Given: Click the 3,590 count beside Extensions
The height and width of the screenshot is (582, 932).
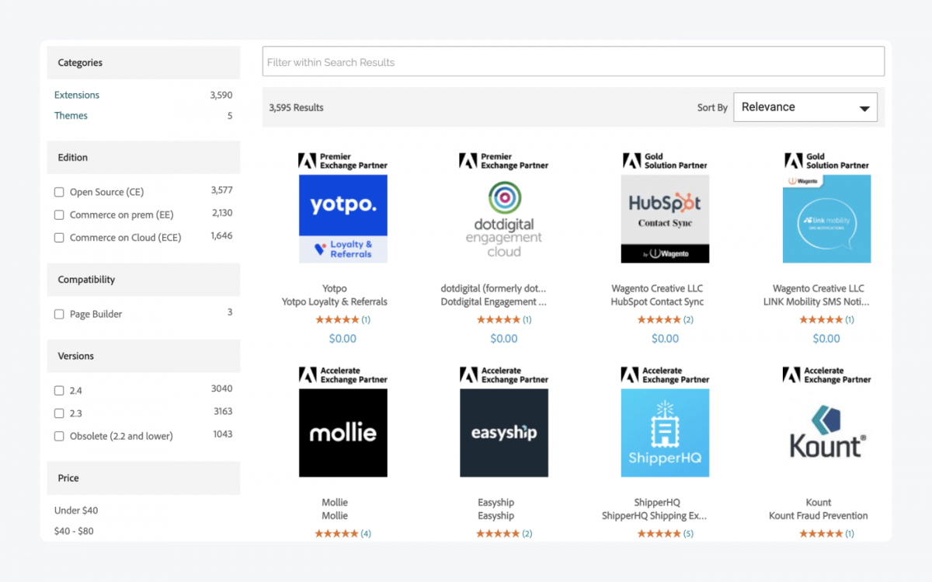Looking at the screenshot, I should pos(221,95).
